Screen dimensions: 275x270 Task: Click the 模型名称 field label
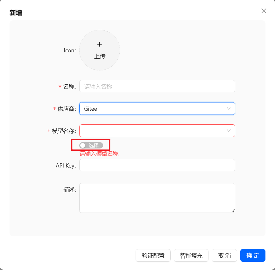pos(63,131)
